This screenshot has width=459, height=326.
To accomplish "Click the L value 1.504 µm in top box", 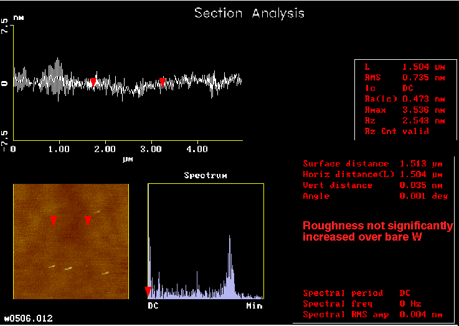I will pyautogui.click(x=424, y=67).
